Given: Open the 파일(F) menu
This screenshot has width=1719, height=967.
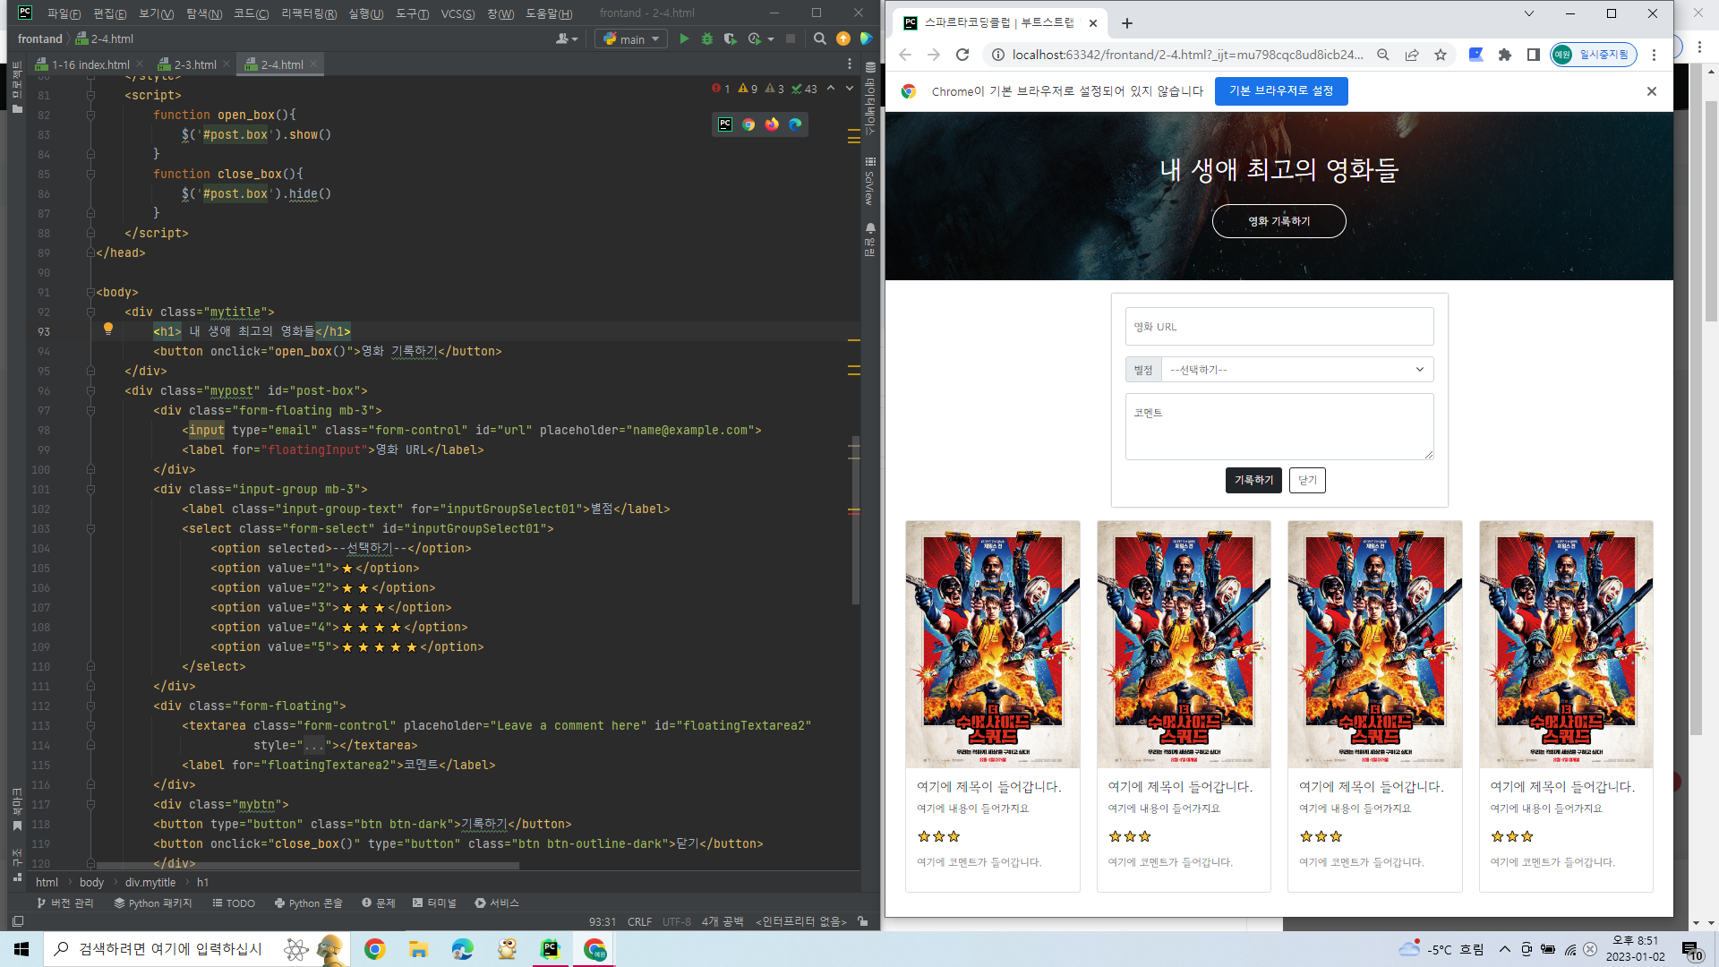Looking at the screenshot, I should point(64,13).
